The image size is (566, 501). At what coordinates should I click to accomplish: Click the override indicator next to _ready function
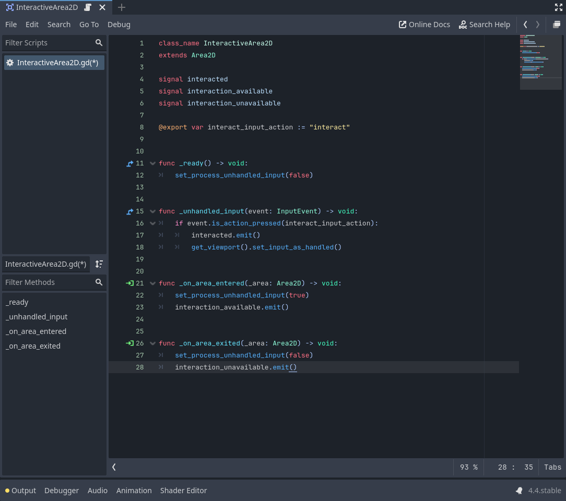pos(129,163)
